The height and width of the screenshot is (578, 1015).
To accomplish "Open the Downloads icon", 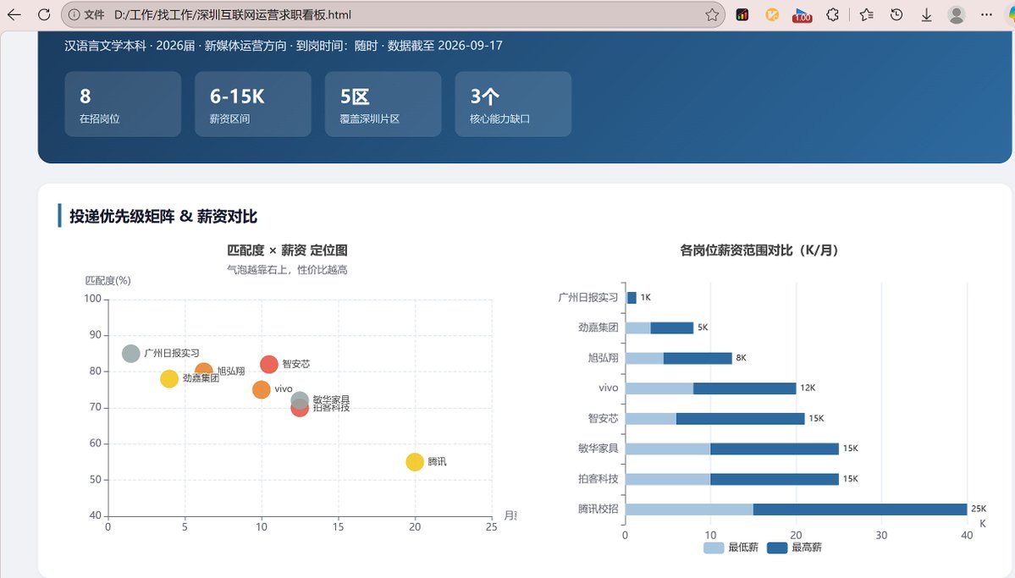I will (927, 14).
